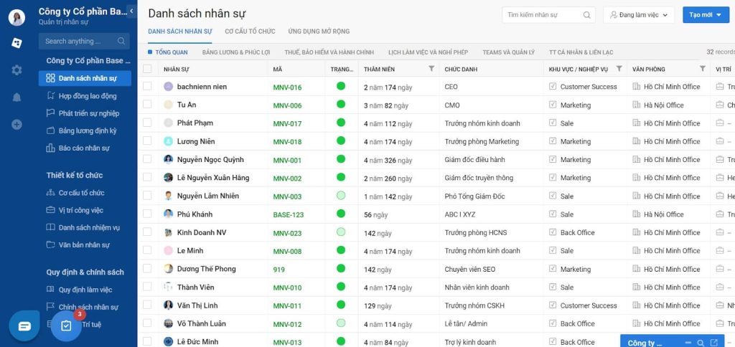Viewport: 735px width, 347px height.
Task: Select all employees with header checkbox
Action: coord(147,69)
